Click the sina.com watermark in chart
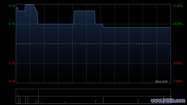Image resolution: width=187 pixels, height=105 pixels. [x=161, y=82]
